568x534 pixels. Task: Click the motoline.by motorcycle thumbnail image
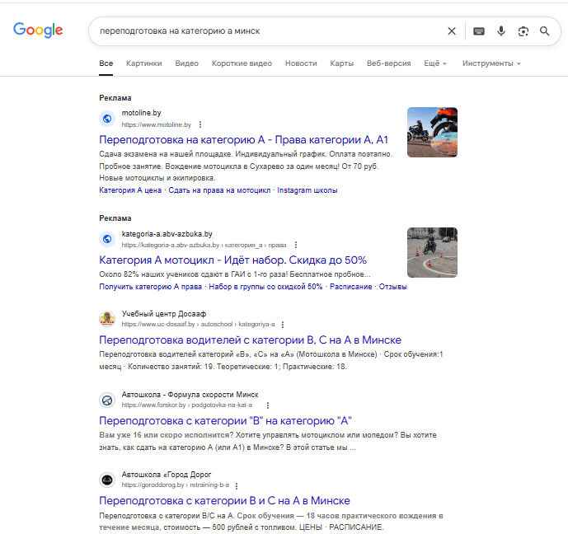pos(432,132)
